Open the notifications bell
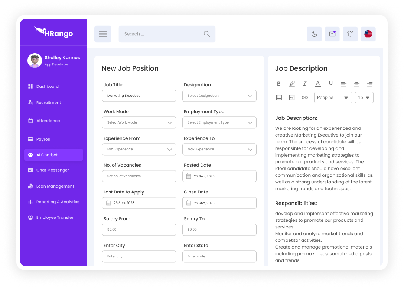This screenshot has width=404, height=288. (x=350, y=34)
